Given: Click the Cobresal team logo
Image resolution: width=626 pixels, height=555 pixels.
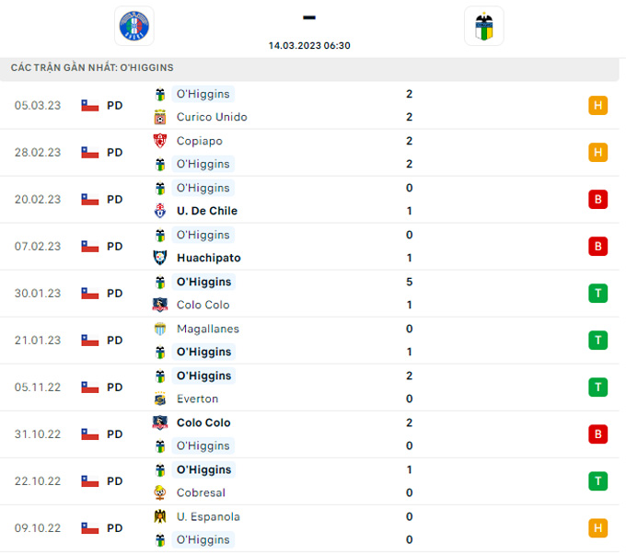Looking at the screenshot, I should (160, 492).
